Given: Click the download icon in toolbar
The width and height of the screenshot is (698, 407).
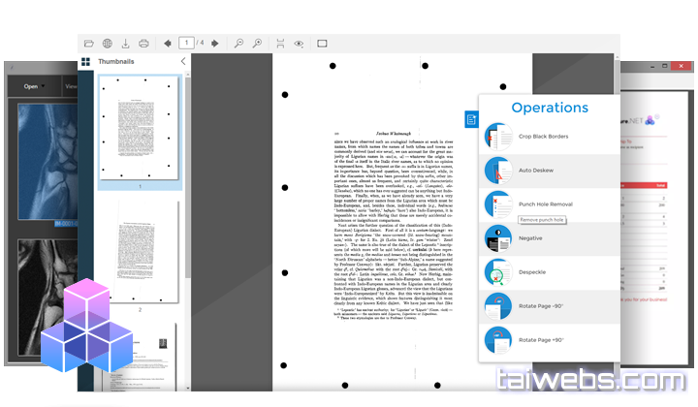Looking at the screenshot, I should pos(125,44).
